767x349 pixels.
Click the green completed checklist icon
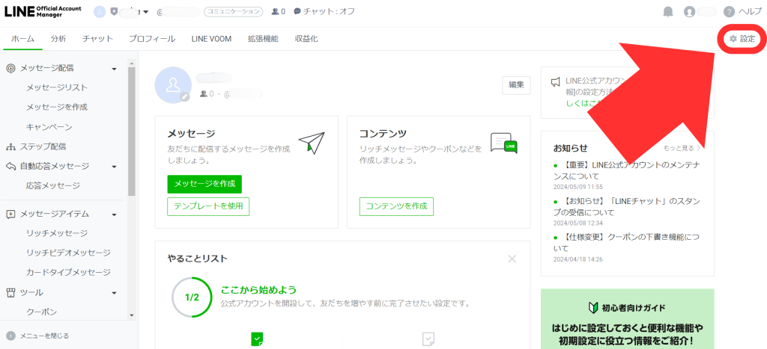click(258, 339)
